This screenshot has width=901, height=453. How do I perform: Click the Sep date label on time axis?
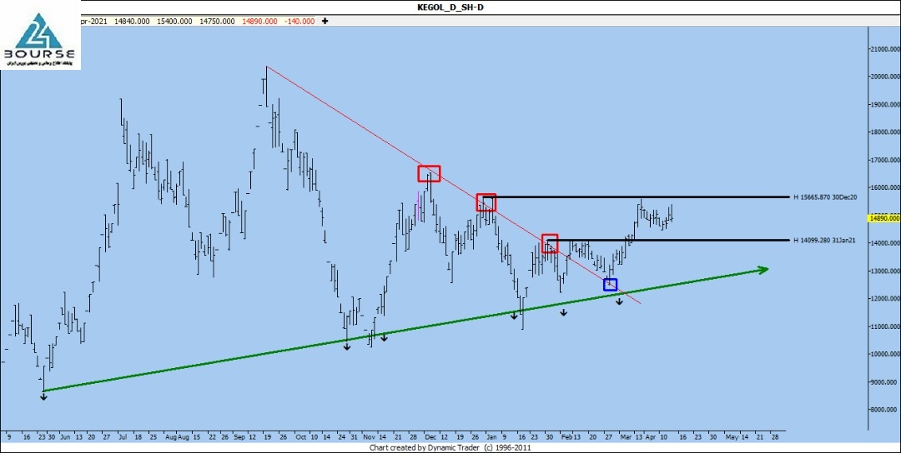click(239, 436)
